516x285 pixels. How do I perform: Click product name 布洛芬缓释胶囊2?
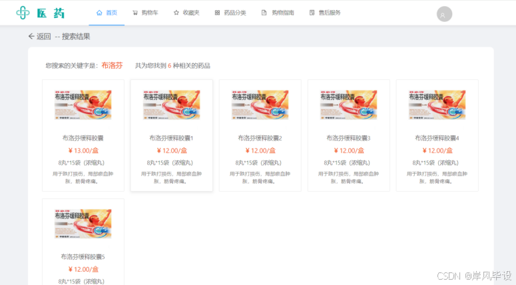260,139
